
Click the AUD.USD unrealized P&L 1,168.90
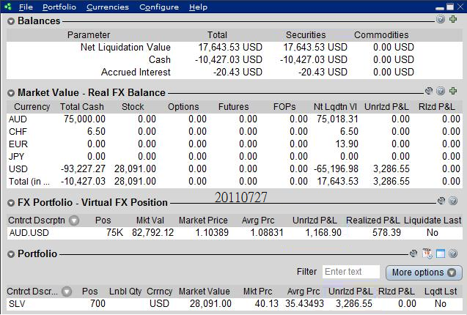point(323,232)
